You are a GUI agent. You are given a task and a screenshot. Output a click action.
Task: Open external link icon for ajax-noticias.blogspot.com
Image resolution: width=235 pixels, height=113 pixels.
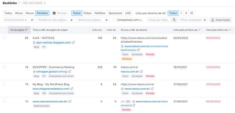73,43
